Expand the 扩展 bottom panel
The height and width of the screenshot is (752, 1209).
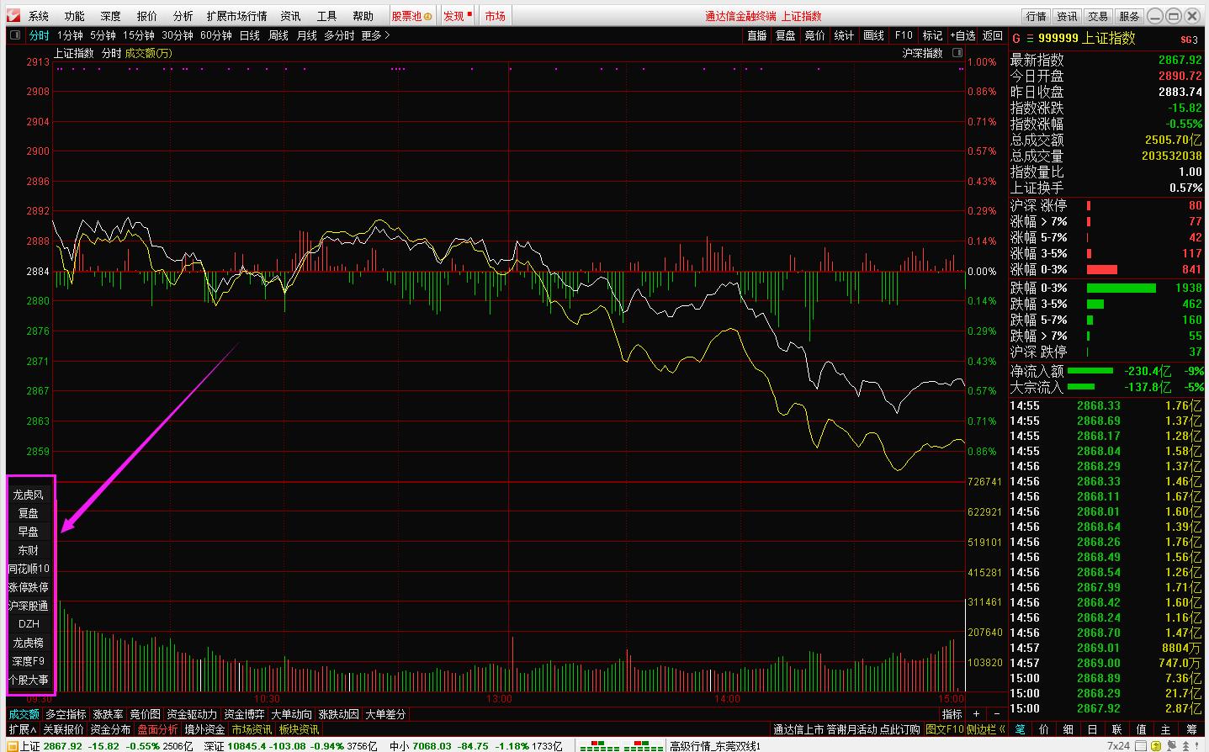pyautogui.click(x=22, y=729)
